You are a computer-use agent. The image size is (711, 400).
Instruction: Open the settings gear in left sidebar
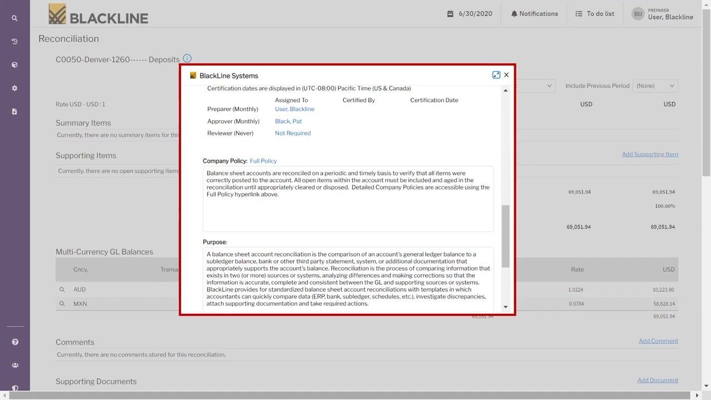tap(15, 88)
